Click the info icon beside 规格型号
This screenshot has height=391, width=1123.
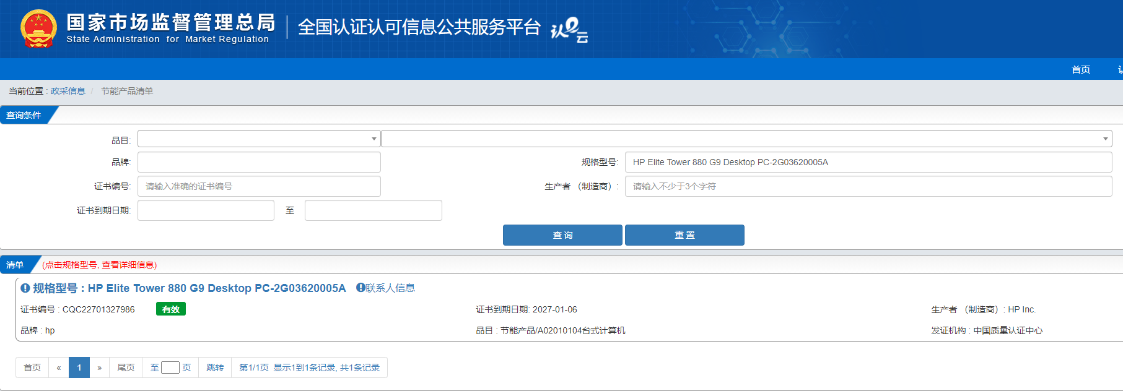[x=25, y=288]
